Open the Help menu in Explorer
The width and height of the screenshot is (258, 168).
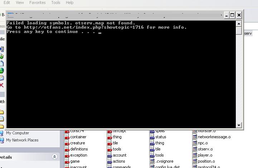pos(70,3)
